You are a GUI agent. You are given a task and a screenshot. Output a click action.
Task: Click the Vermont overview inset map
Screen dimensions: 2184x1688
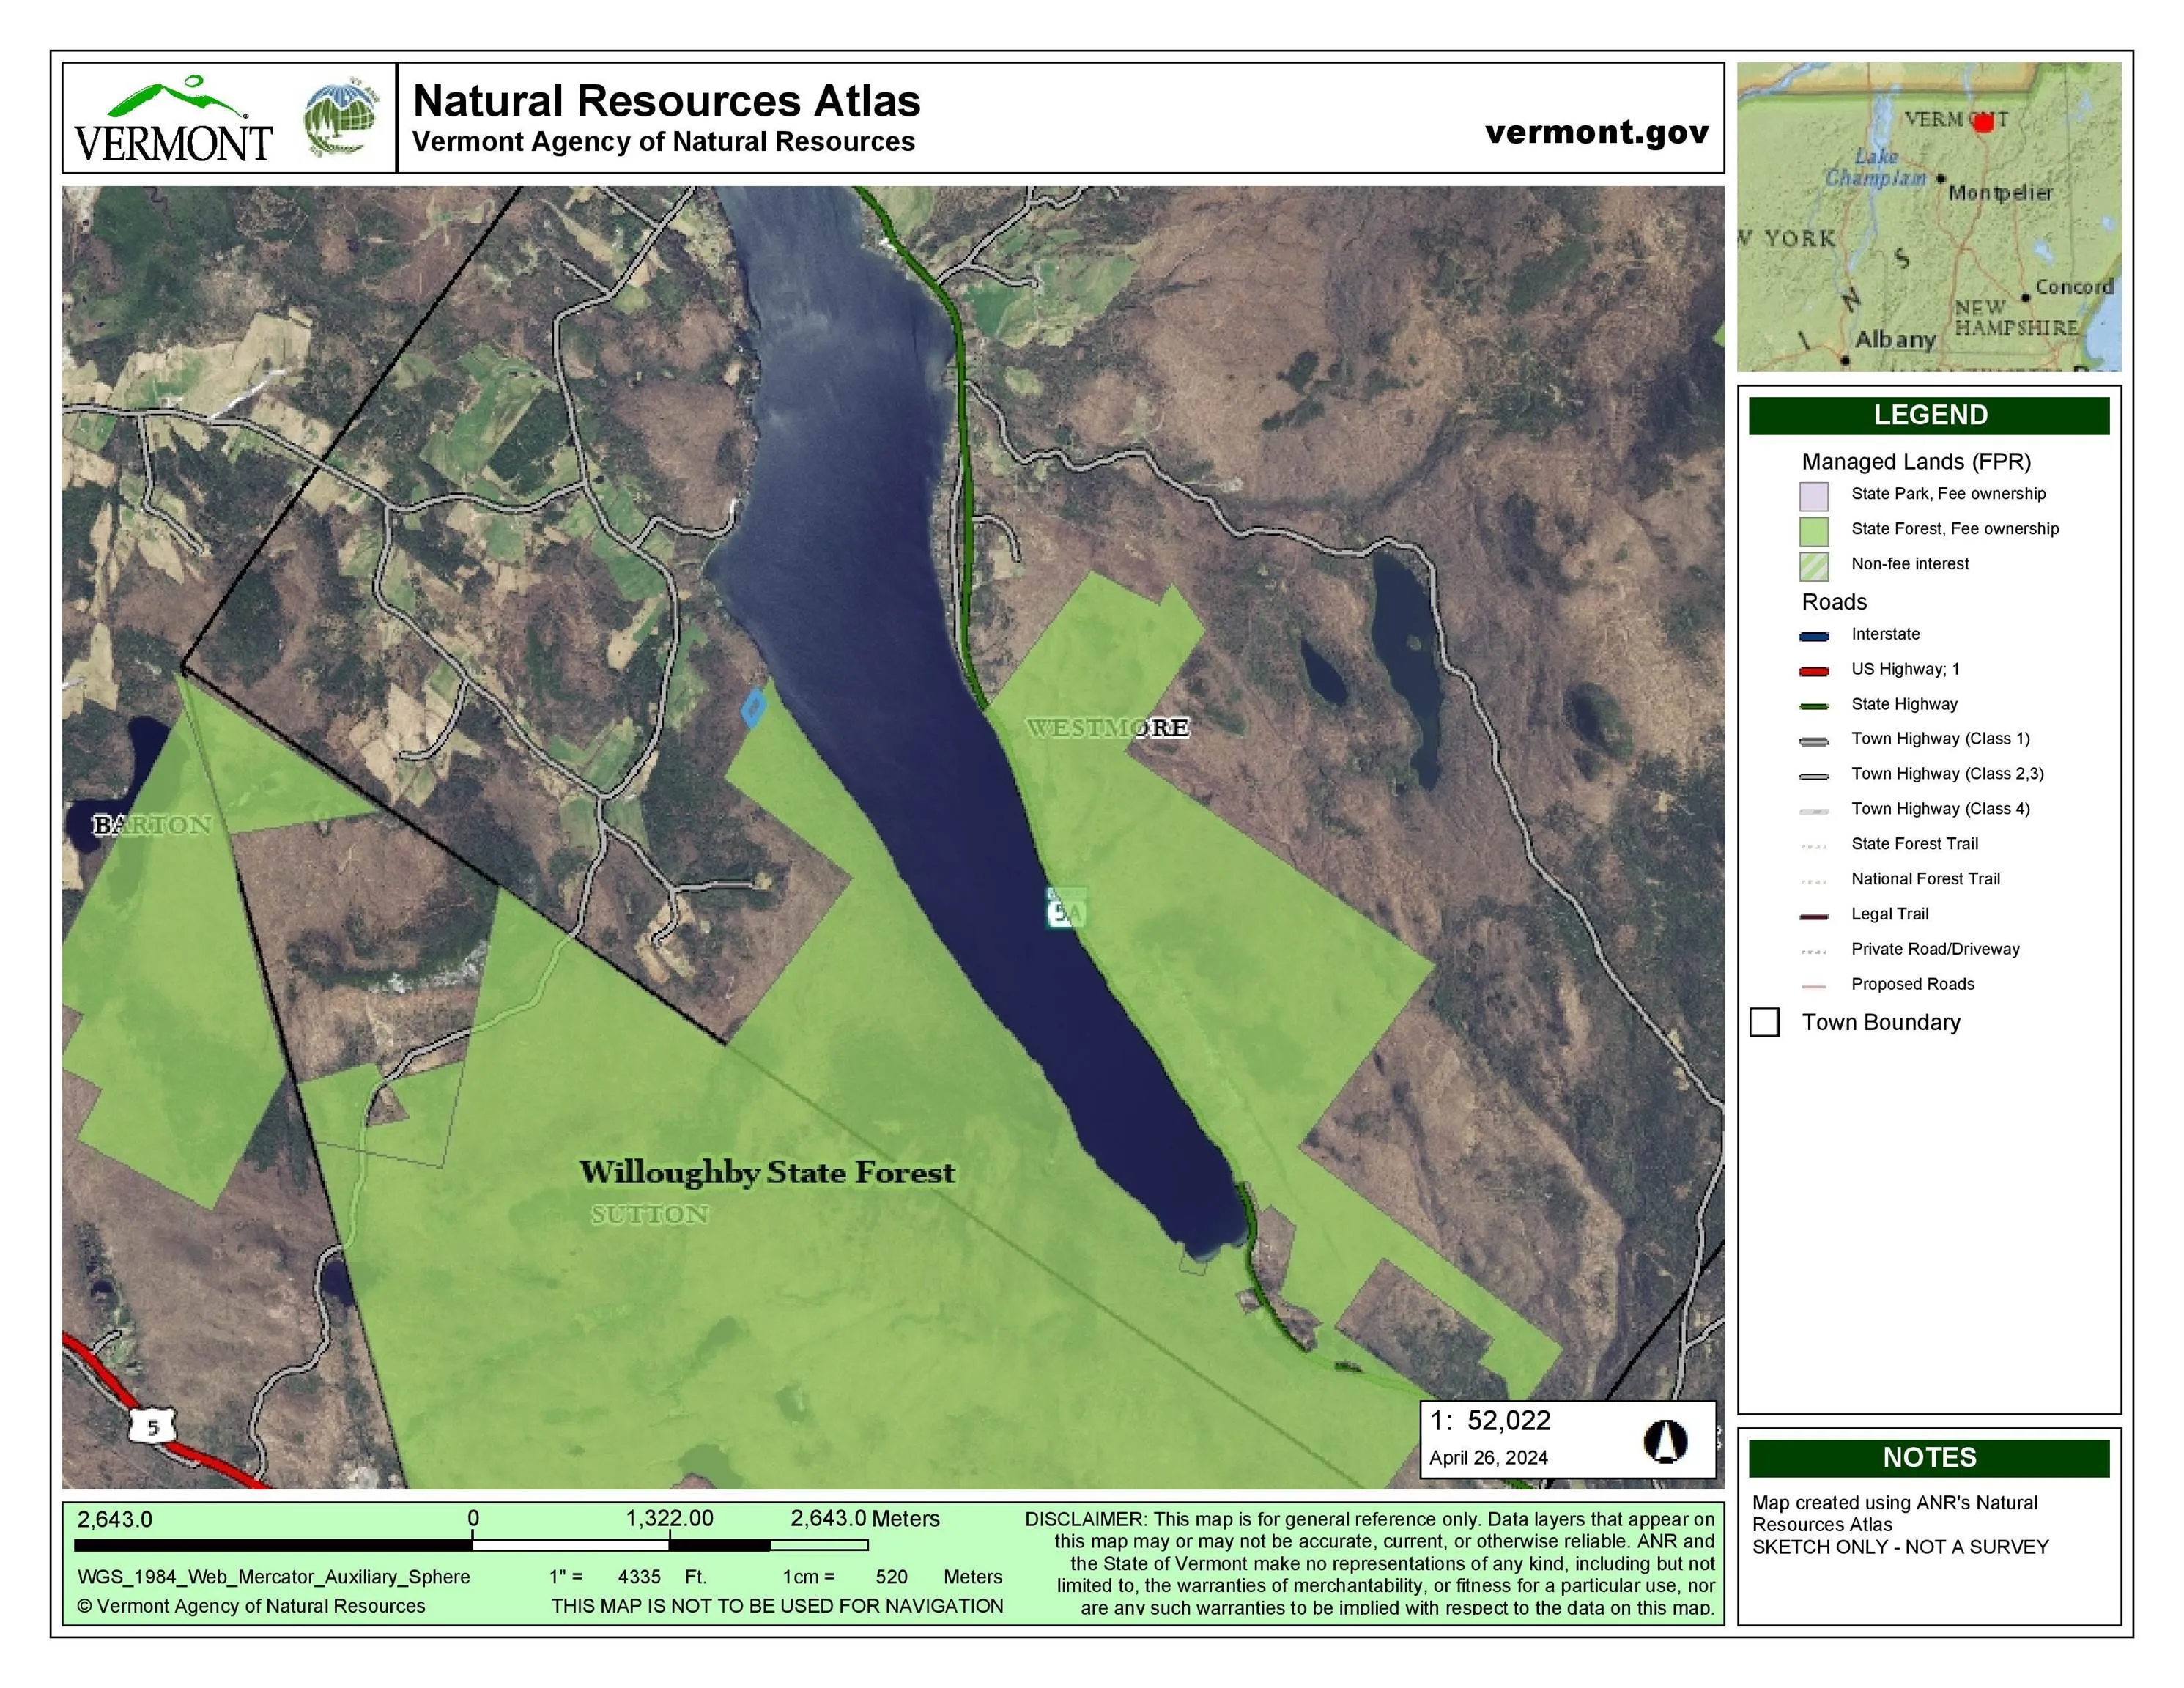pyautogui.click(x=1928, y=217)
